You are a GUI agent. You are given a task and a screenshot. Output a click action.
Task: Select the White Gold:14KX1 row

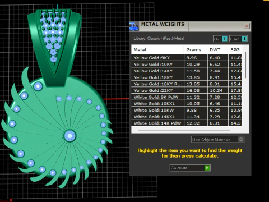click(x=187, y=117)
